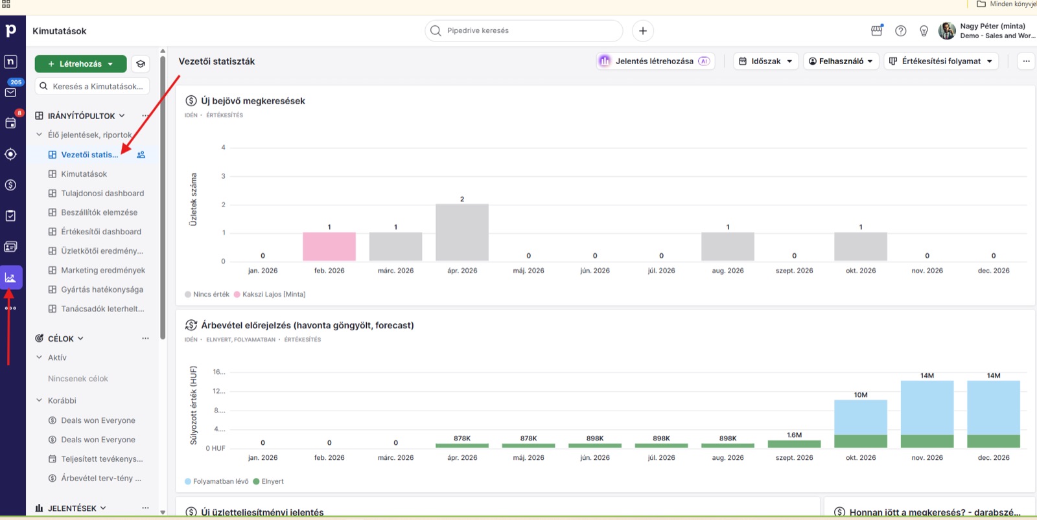Focus the Keresés a Kimutatások search field
This screenshot has height=520, width=1037.
tap(92, 86)
